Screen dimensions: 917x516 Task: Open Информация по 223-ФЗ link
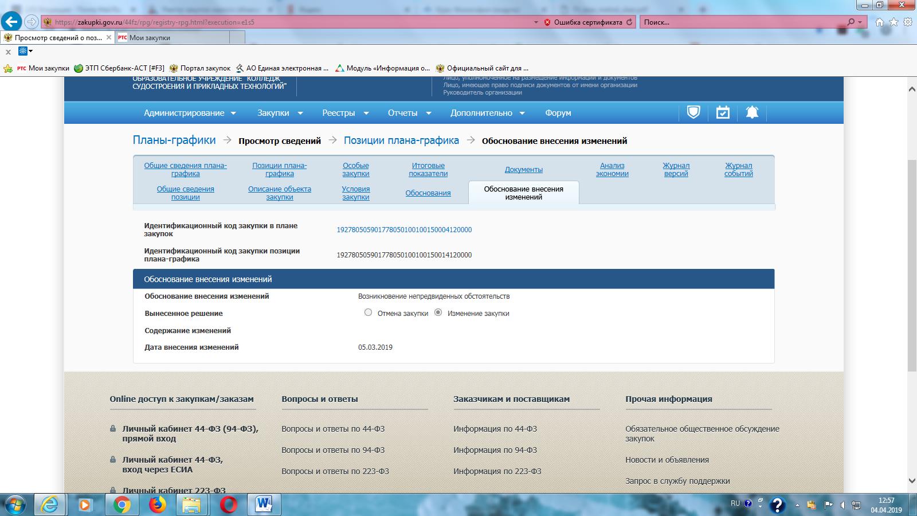[497, 471]
